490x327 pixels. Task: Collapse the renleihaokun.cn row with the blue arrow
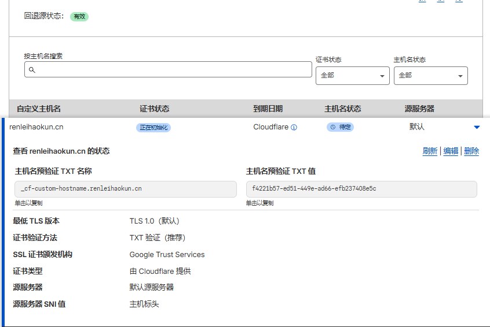(x=476, y=127)
